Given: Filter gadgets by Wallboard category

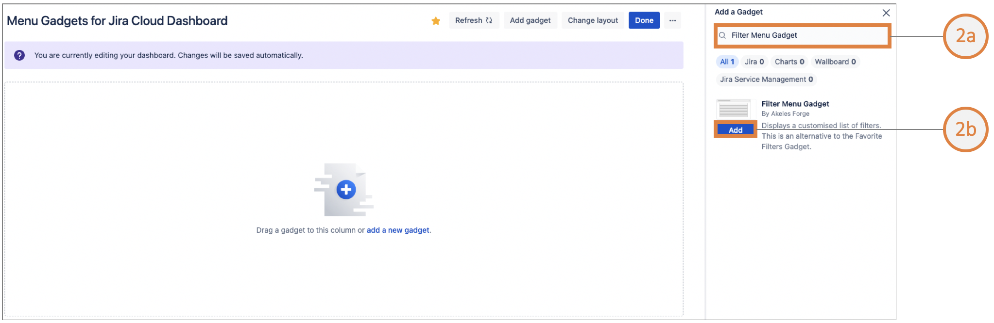Looking at the screenshot, I should pos(835,62).
